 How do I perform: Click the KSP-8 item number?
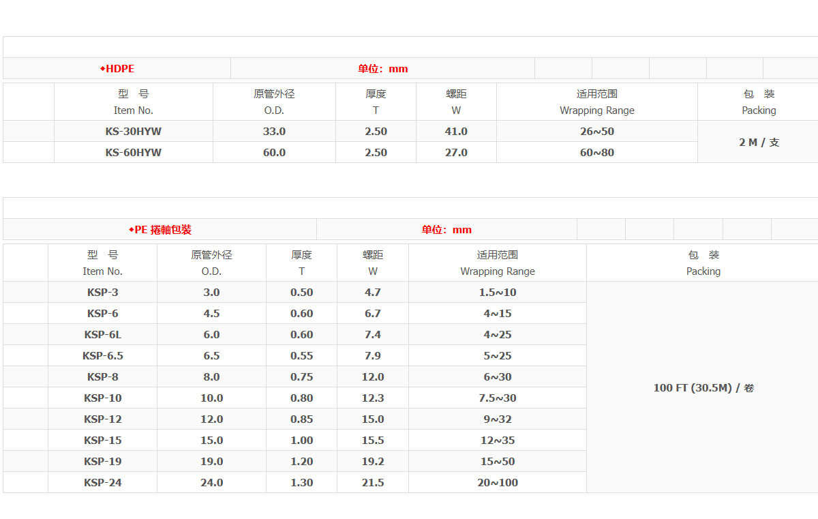click(x=103, y=377)
